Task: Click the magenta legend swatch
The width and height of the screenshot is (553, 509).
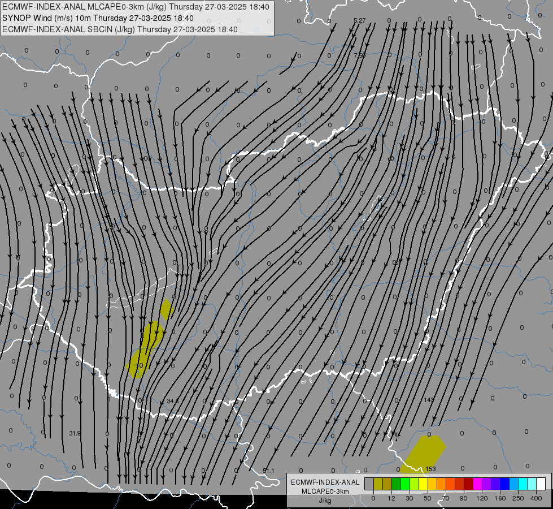Action: point(478,484)
